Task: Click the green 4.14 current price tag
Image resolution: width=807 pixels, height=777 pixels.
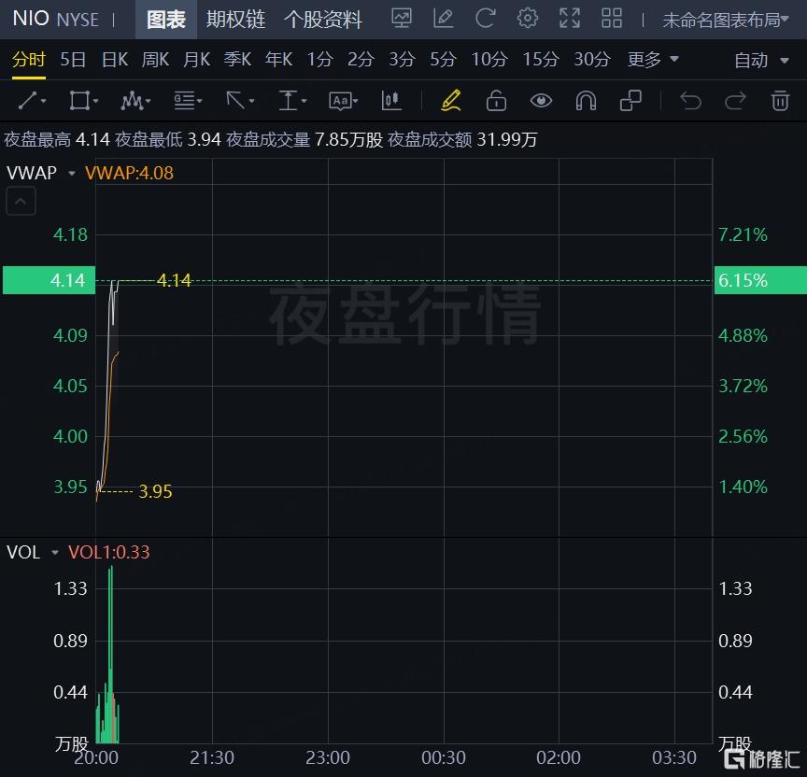Action: tap(49, 280)
